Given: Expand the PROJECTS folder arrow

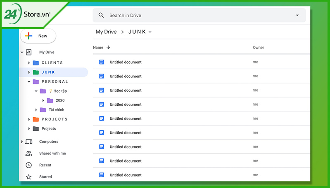Looking at the screenshot, I should 29,119.
